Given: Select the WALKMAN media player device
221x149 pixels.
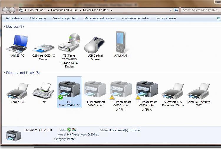Looking at the screenshot, I should coord(121,44).
